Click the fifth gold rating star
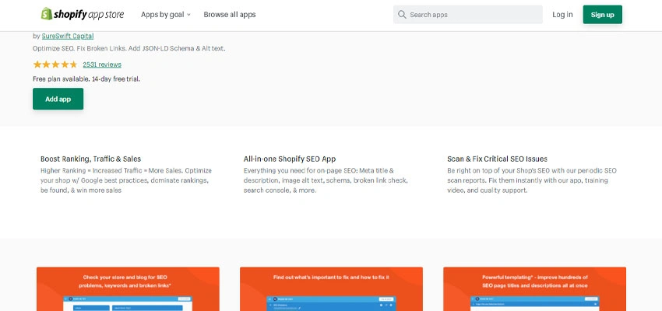Image resolution: width=662 pixels, height=311 pixels. [73, 65]
